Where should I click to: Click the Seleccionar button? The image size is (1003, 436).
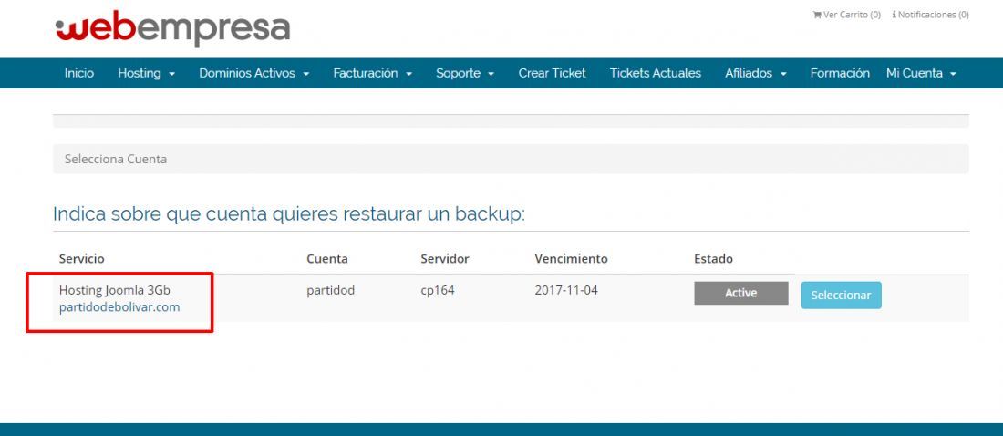click(x=842, y=296)
